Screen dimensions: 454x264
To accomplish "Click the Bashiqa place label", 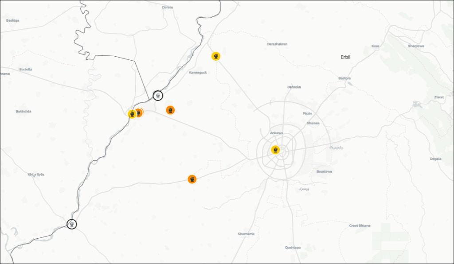I will (12, 20).
